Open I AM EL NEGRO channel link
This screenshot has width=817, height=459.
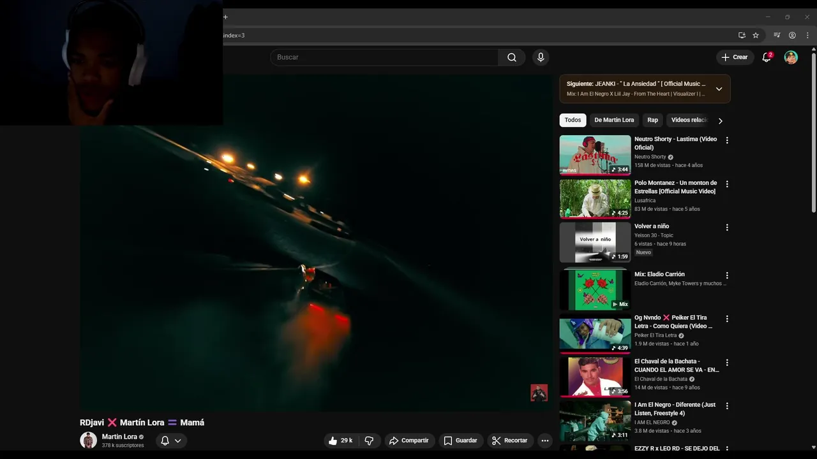[652, 422]
